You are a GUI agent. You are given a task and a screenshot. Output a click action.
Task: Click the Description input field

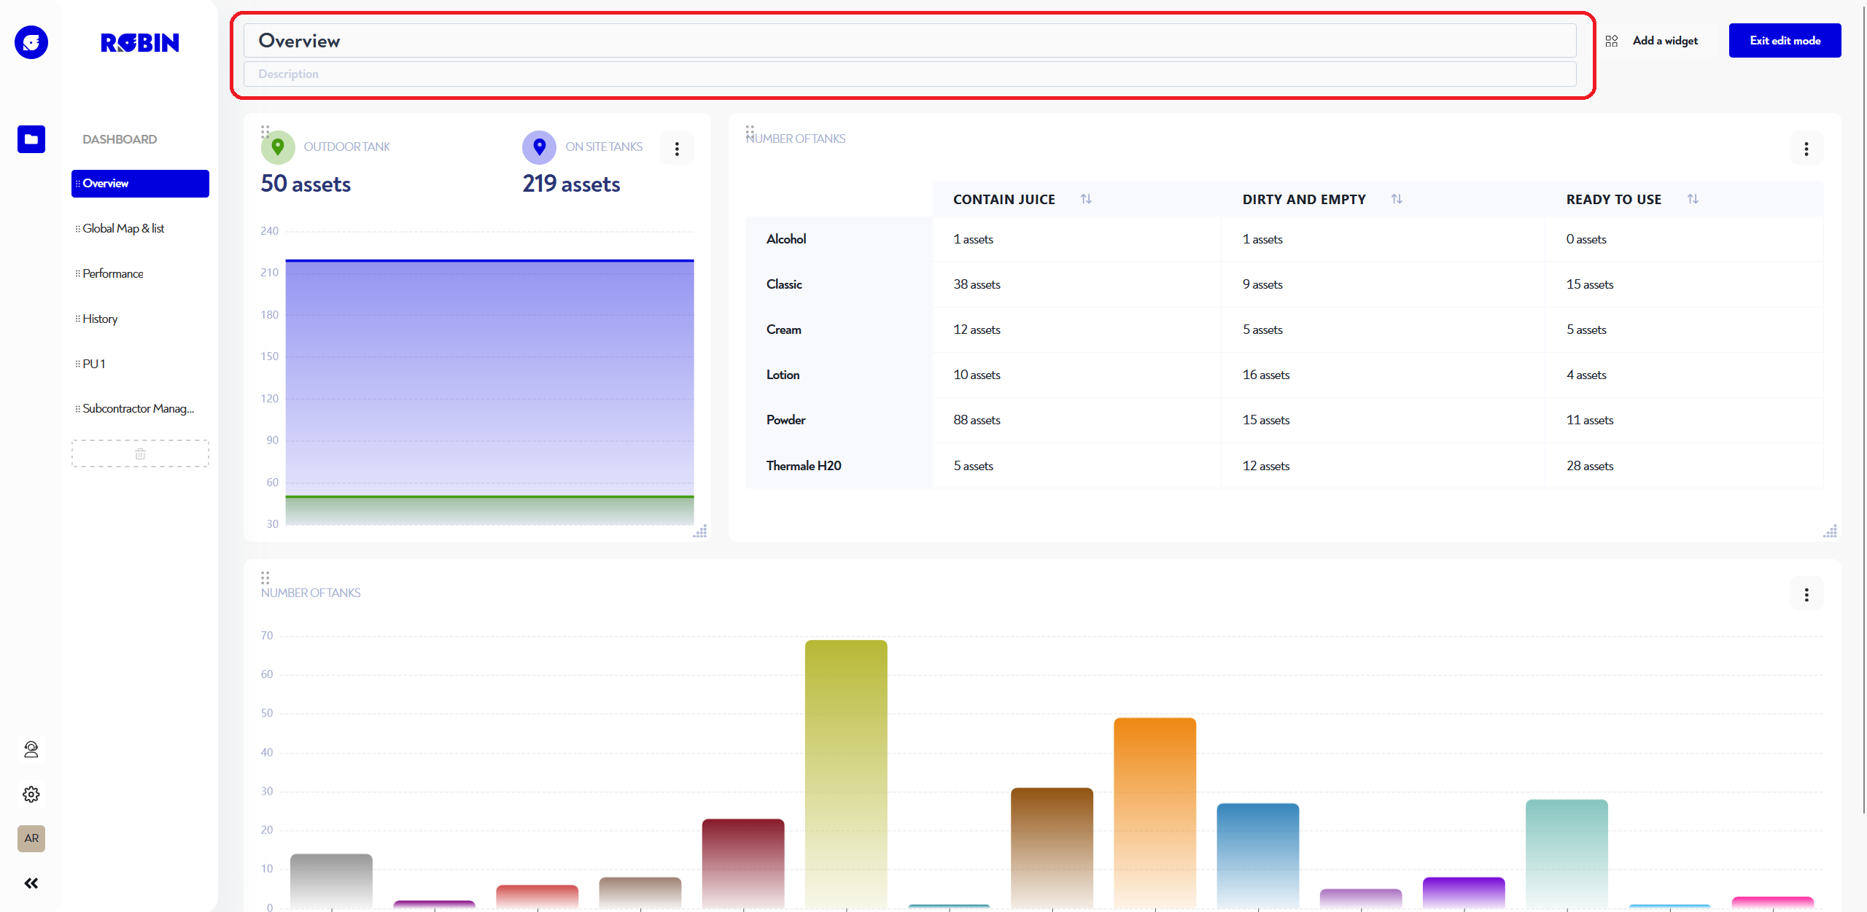pos(909,74)
